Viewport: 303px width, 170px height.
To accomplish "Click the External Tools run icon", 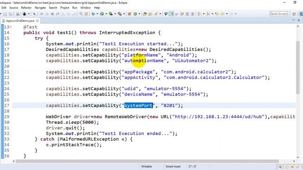I will [x=120, y=14].
